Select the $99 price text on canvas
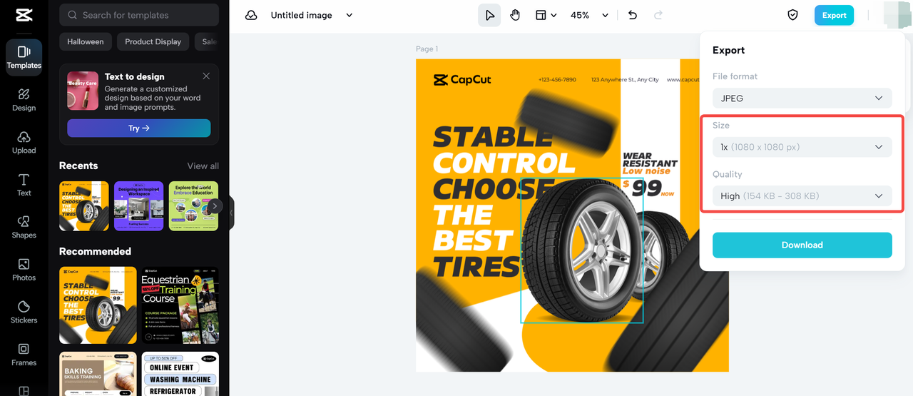This screenshot has width=913, height=396. point(648,188)
